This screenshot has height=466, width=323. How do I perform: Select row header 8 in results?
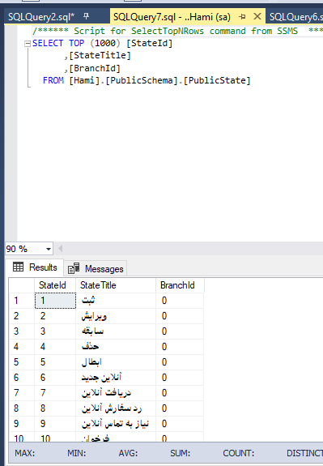click(x=22, y=408)
